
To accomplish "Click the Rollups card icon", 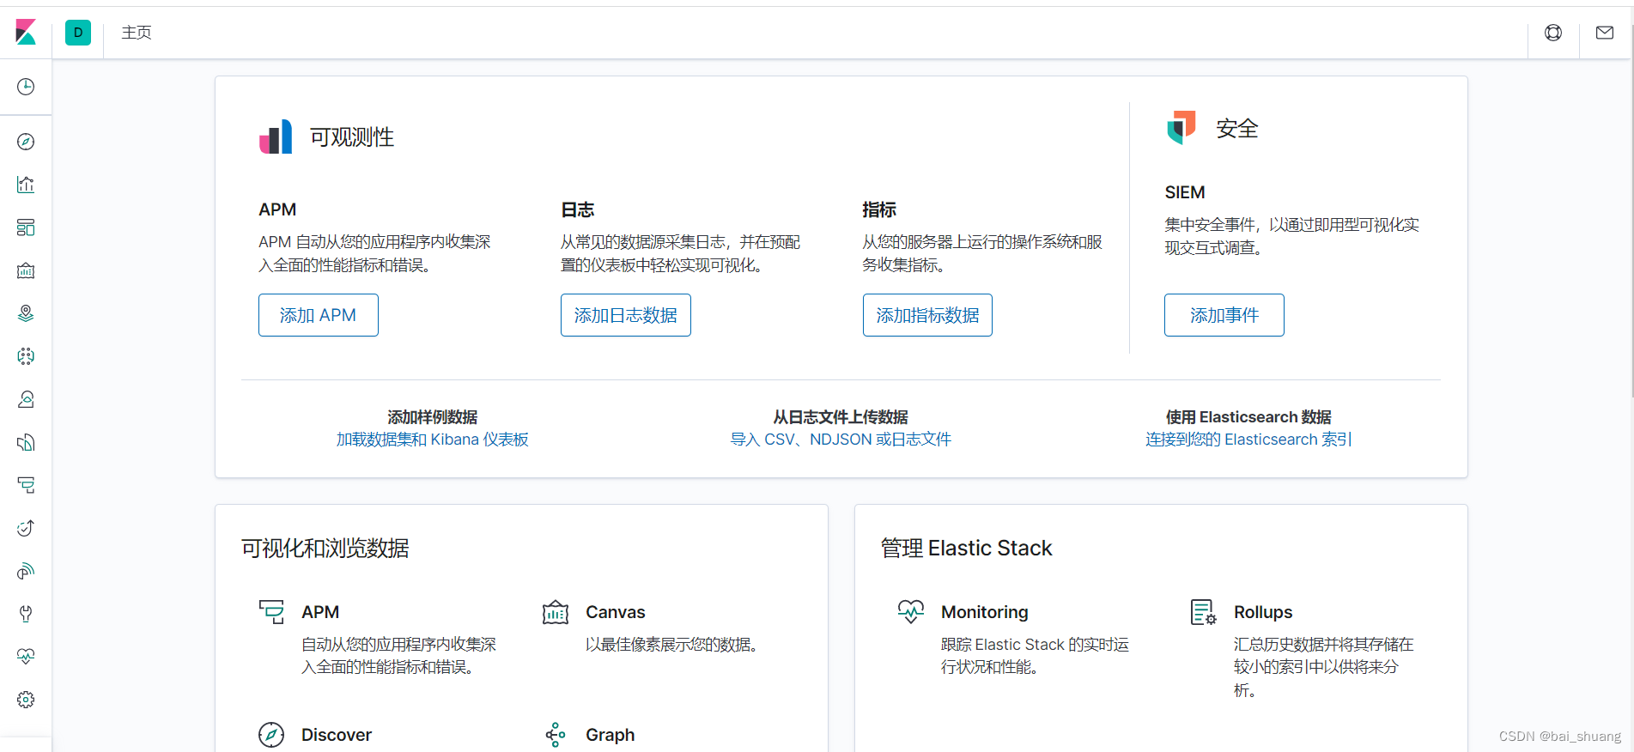I will point(1204,612).
